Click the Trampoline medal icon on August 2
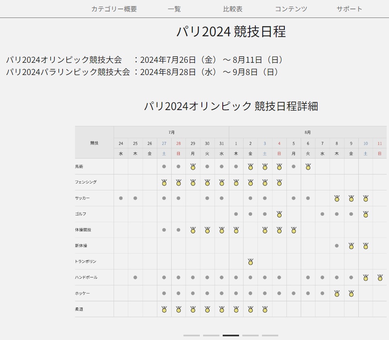Screen dimensions: 389x340 250,261
